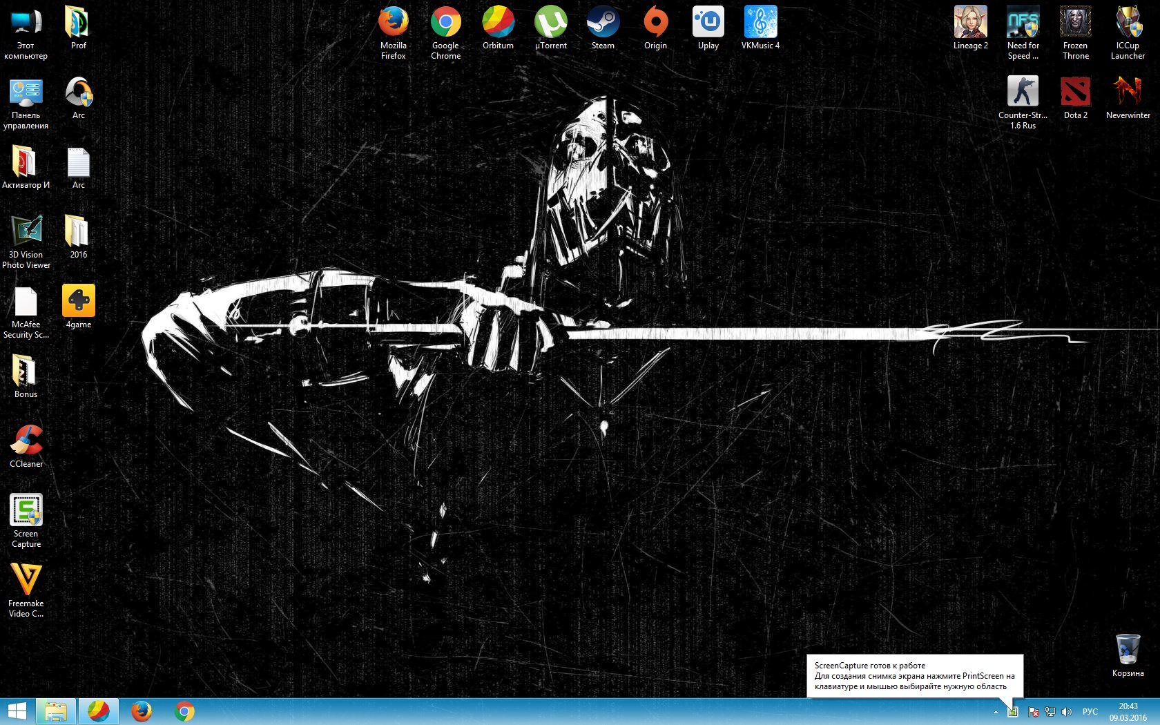1160x725 pixels.
Task: Launch Frozen Throne game icon
Action: tap(1076, 32)
